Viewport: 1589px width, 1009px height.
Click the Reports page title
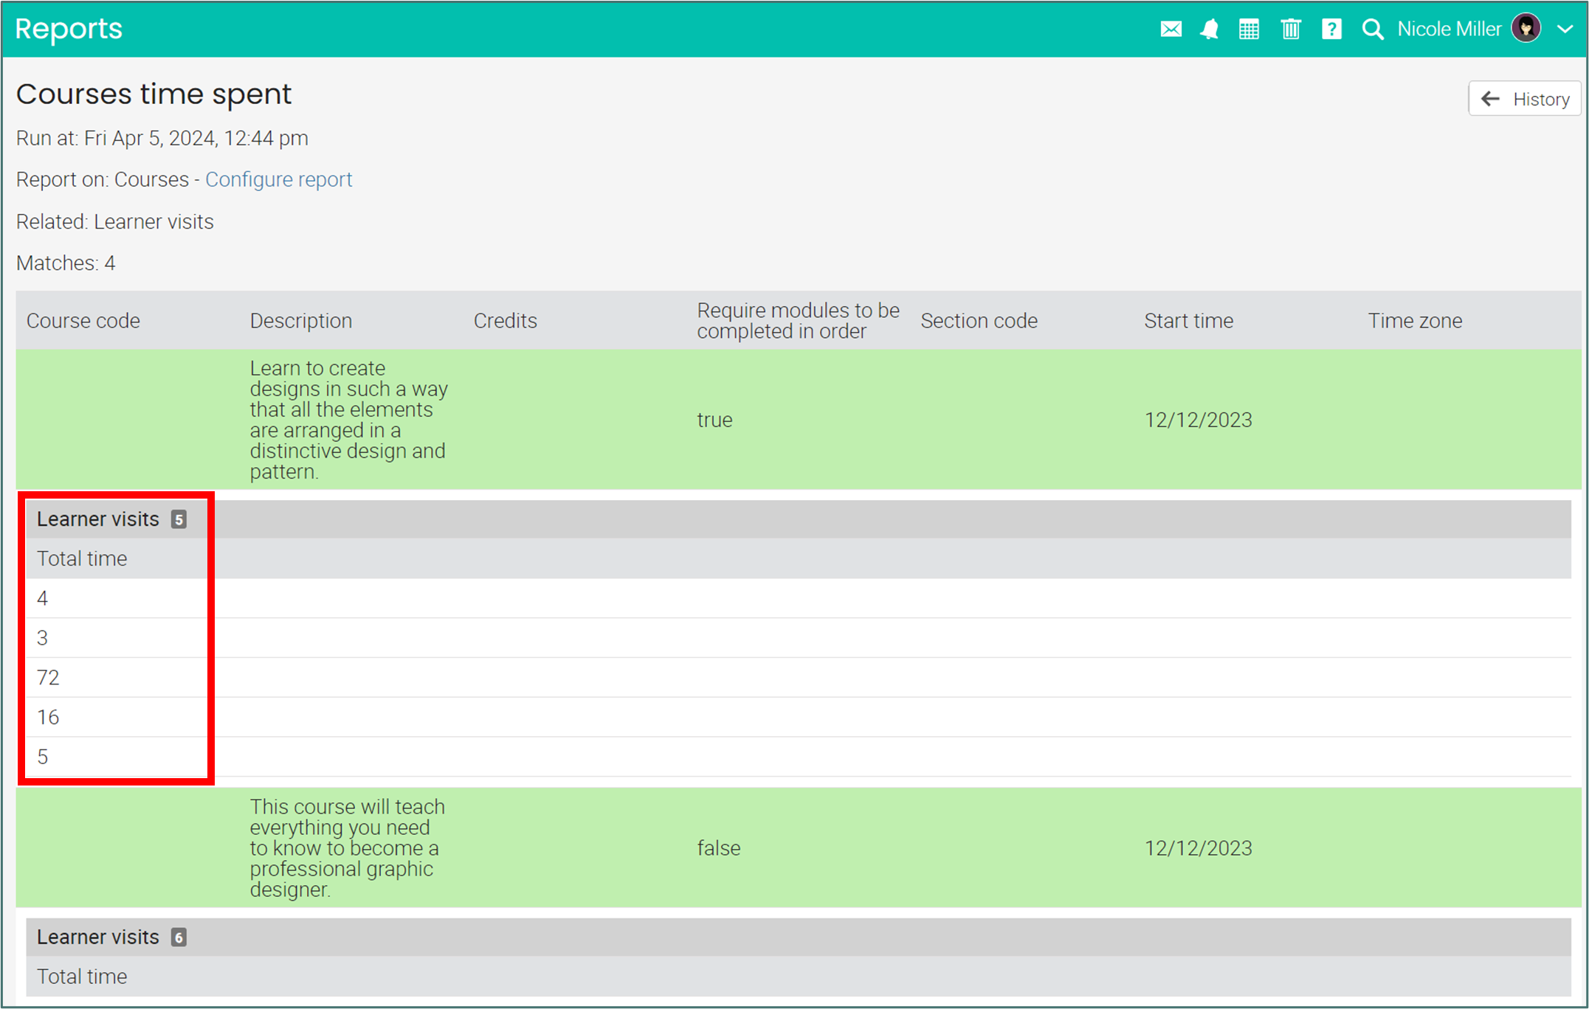point(69,29)
